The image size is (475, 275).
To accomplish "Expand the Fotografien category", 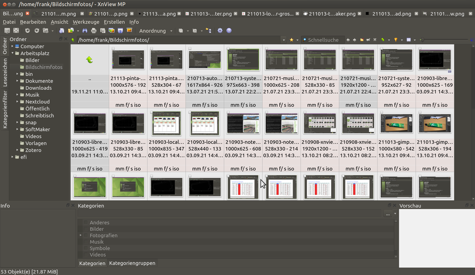I will 81,236.
